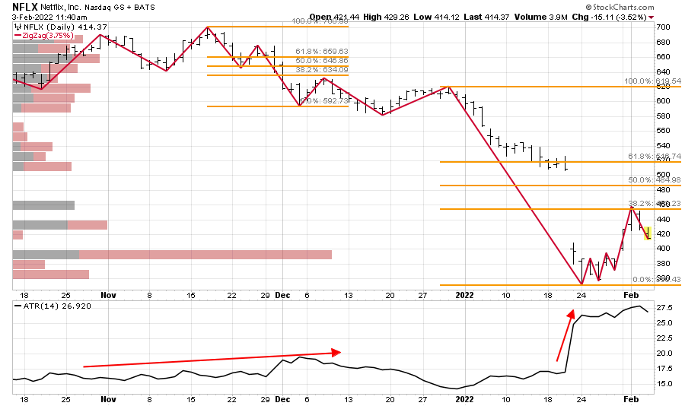Click the 420 price axis label

tap(663, 234)
